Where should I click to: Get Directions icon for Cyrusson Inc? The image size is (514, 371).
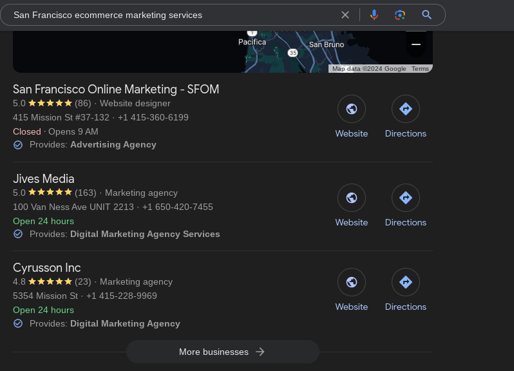[x=406, y=282]
